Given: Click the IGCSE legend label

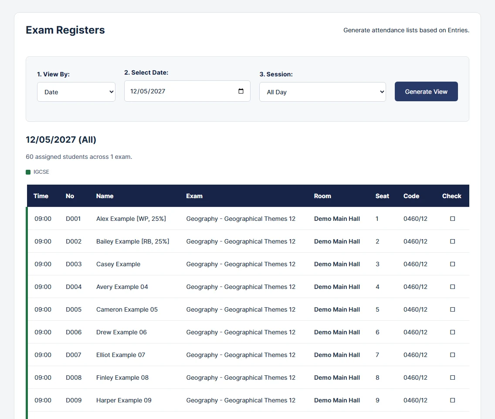Looking at the screenshot, I should click(41, 172).
